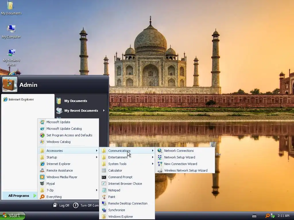Expand the 7-Zip submenu arrow

point(96,190)
